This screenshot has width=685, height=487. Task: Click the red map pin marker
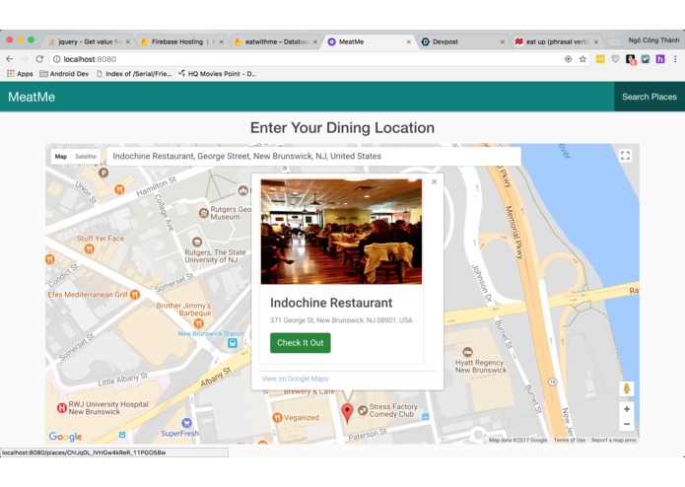[x=347, y=413]
